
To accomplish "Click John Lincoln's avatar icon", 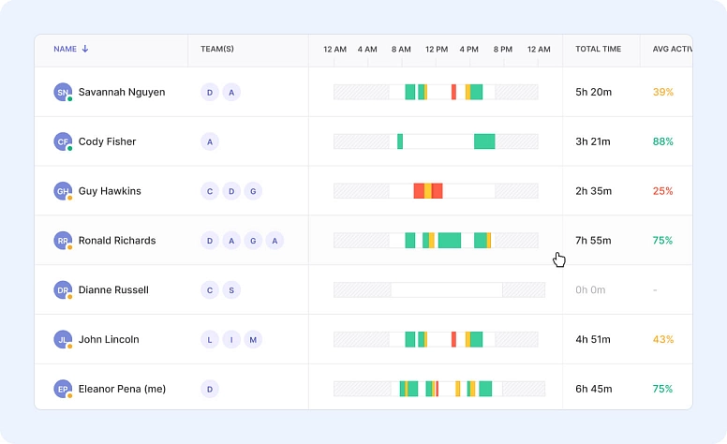I will pyautogui.click(x=63, y=339).
